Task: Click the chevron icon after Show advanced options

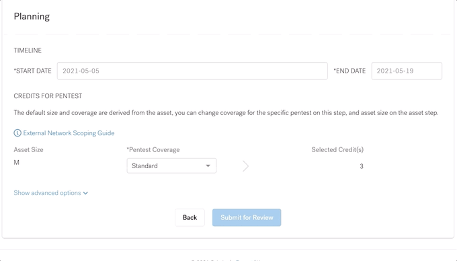Action: point(85,193)
